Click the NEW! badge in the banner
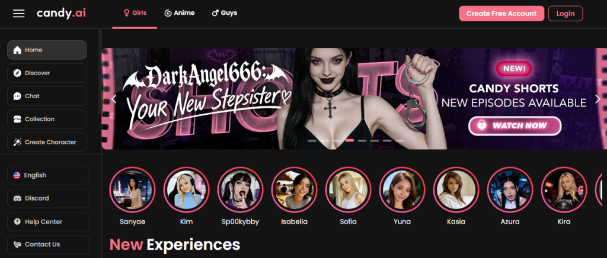 pos(514,69)
